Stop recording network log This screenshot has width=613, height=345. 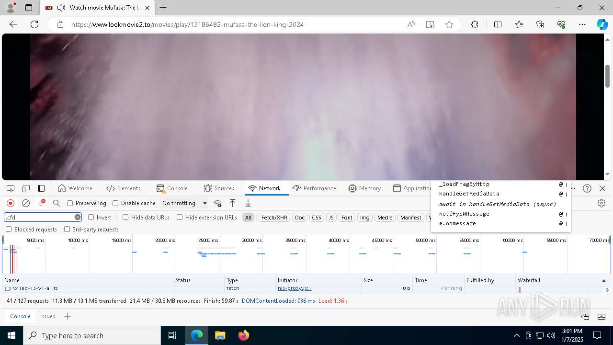click(x=11, y=203)
